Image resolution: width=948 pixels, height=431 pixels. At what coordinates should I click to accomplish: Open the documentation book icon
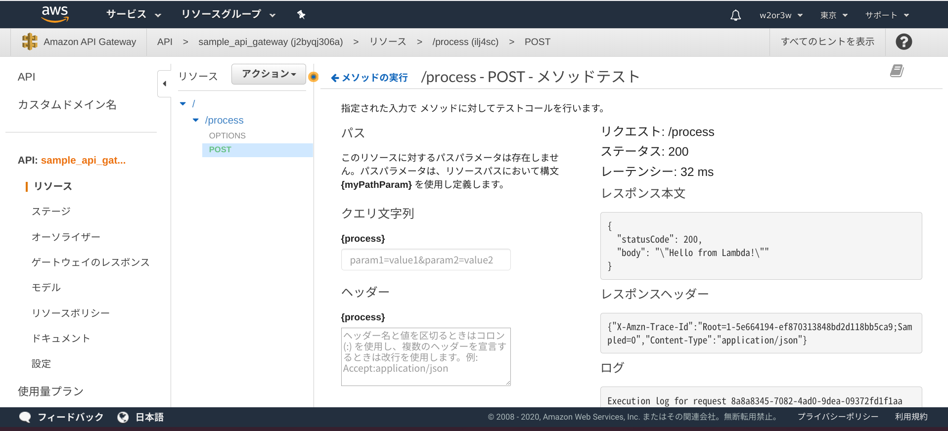tap(897, 71)
